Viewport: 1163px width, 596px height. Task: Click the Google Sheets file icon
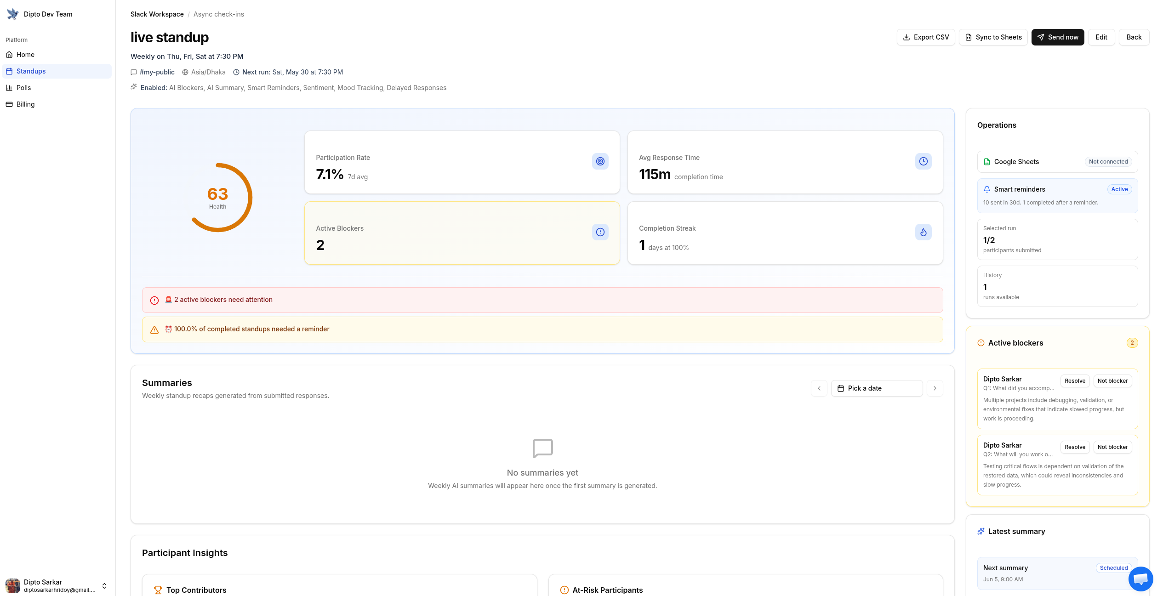pyautogui.click(x=987, y=162)
